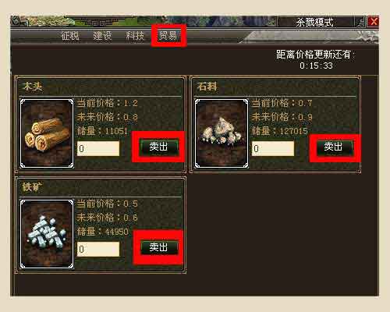The height and width of the screenshot is (312, 390).
Task: Click the 铁矿 panel header
Action: pos(33,187)
